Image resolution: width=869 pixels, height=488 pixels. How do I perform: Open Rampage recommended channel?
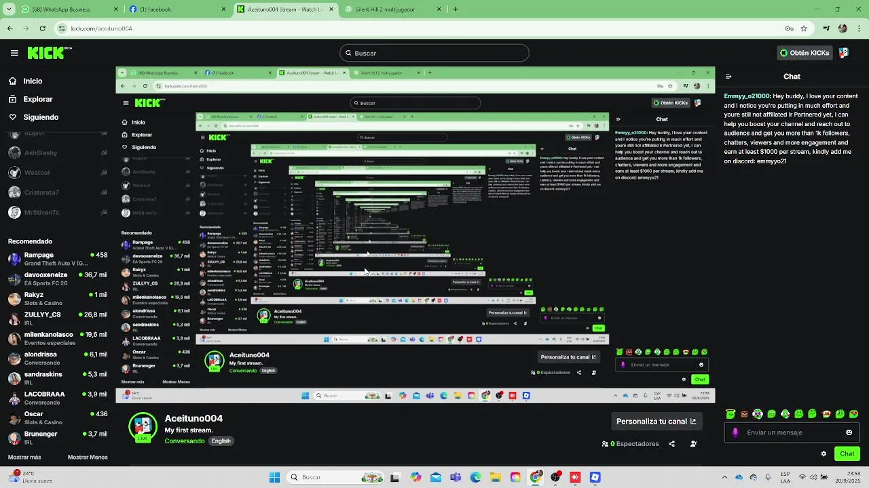coord(58,259)
